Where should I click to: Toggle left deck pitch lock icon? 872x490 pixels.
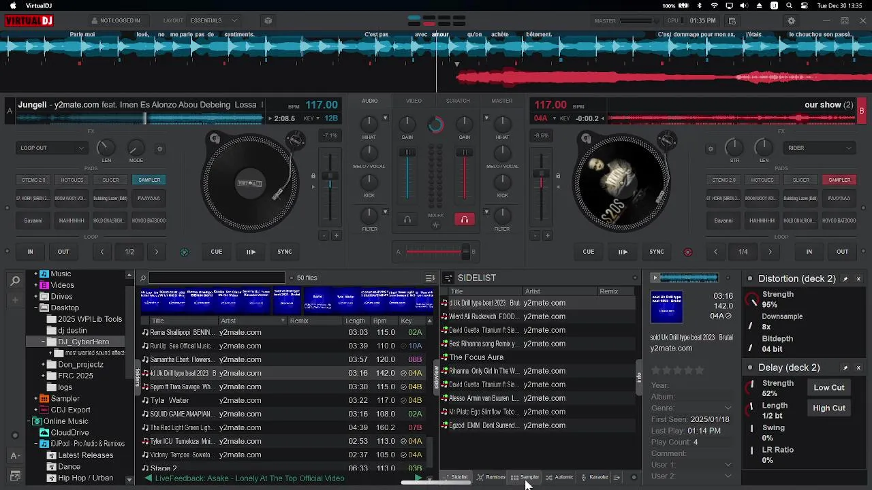[313, 176]
